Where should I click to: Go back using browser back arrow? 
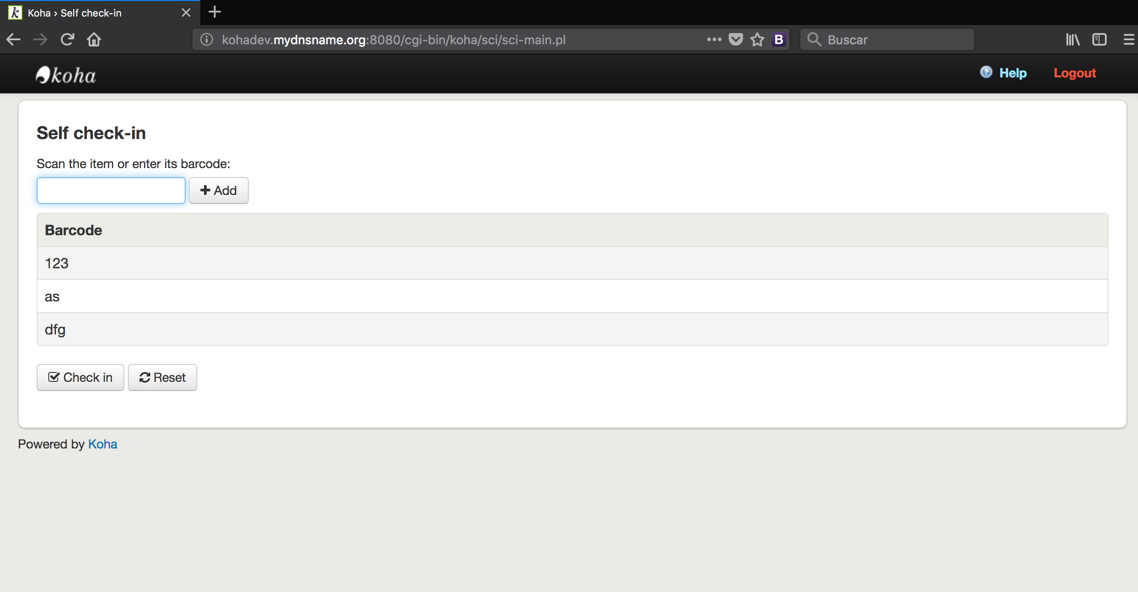tap(13, 40)
